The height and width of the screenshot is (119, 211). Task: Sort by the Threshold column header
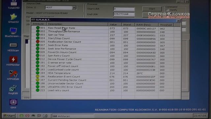pos(166,25)
